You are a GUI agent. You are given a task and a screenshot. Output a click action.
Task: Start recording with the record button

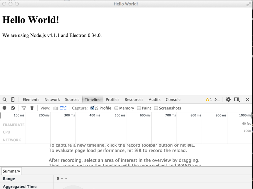(4, 108)
